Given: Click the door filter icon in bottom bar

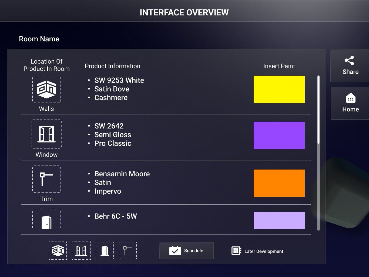Looking at the screenshot, I should tap(105, 251).
